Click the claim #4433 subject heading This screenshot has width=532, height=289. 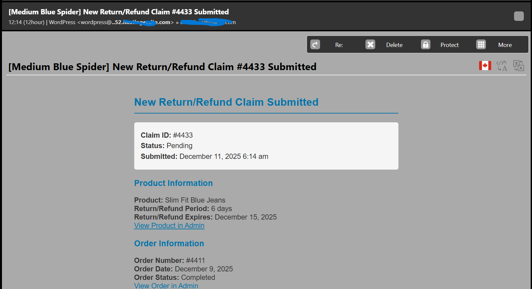pyautogui.click(x=162, y=67)
